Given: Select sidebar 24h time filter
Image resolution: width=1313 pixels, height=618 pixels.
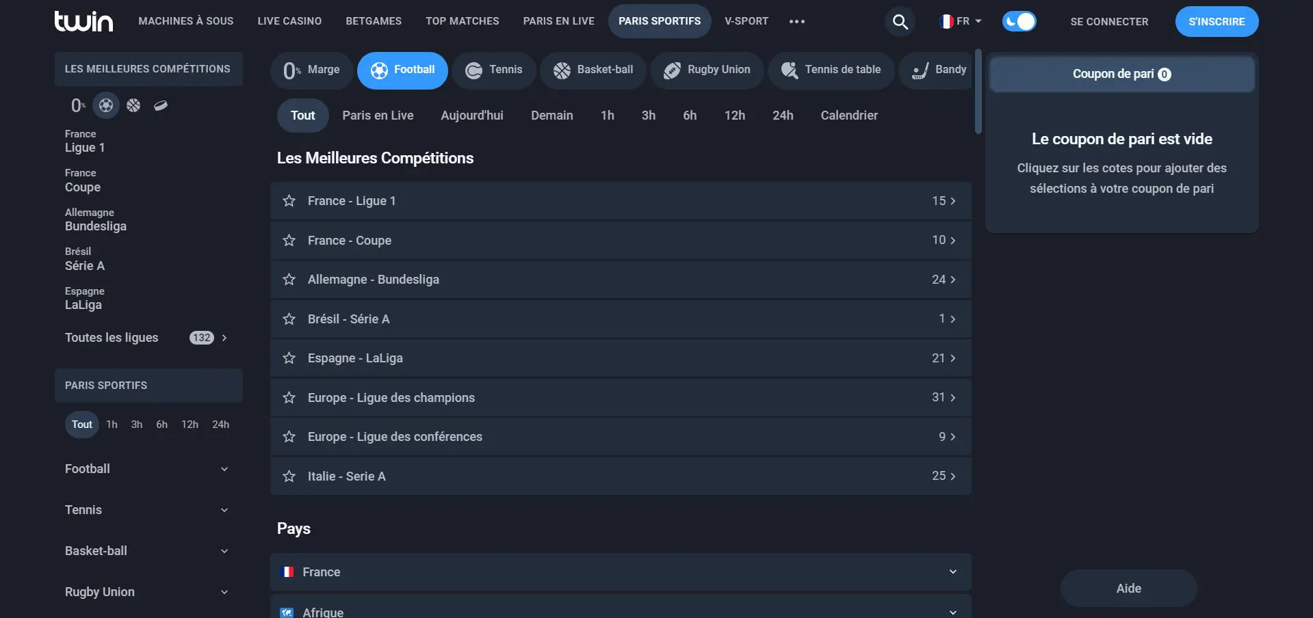Looking at the screenshot, I should pos(220,425).
